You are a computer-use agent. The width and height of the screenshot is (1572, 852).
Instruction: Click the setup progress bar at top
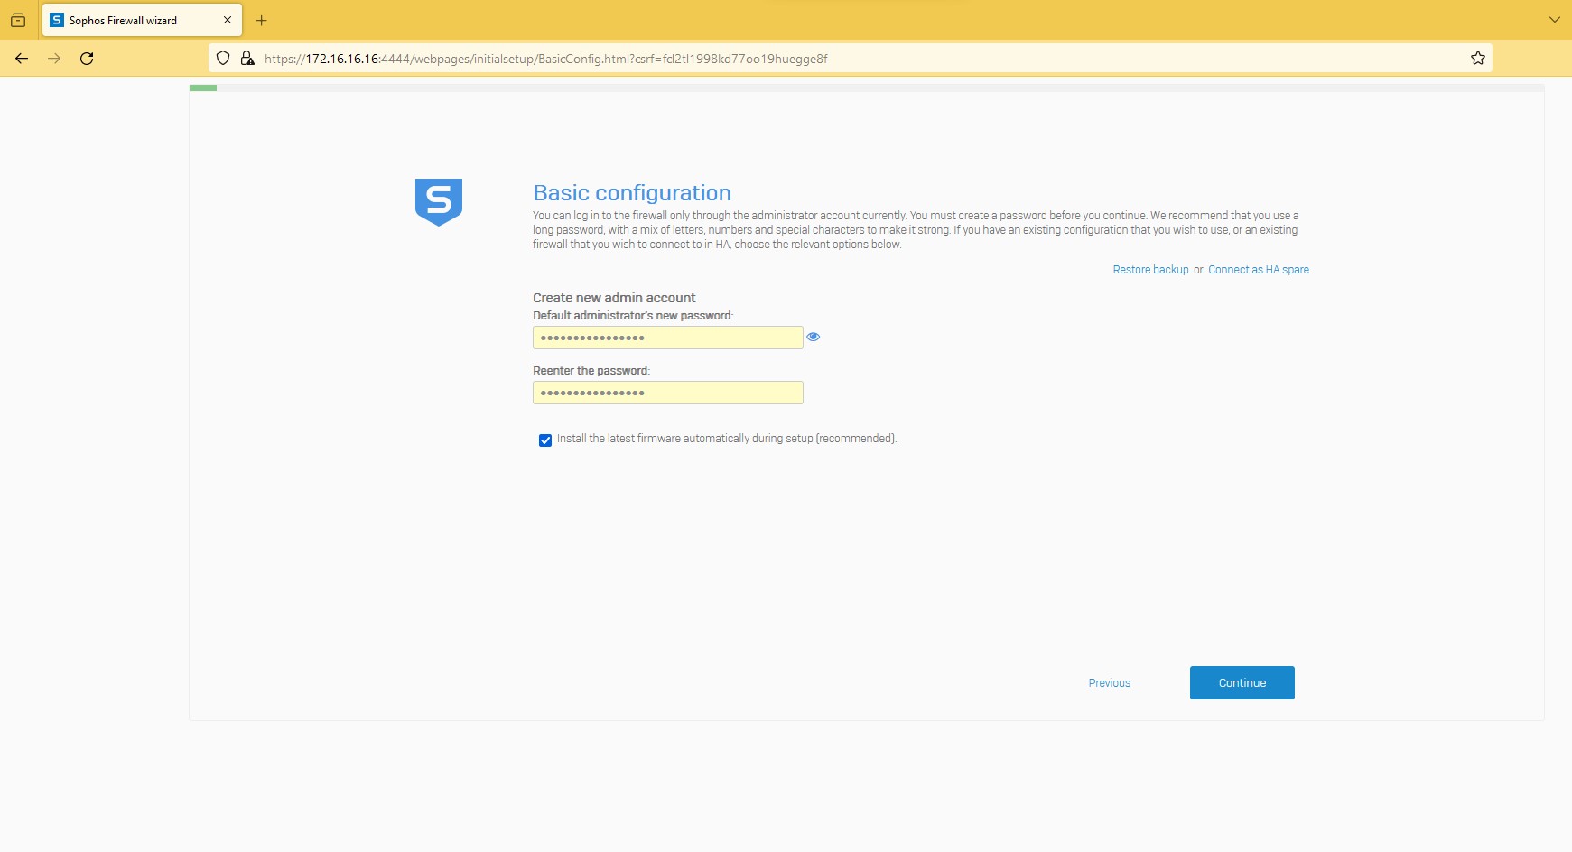pos(866,88)
